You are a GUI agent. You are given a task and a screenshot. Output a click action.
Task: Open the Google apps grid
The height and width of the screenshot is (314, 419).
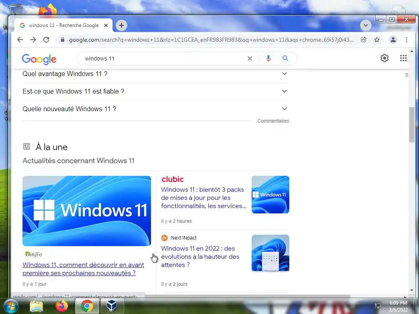coord(403,58)
